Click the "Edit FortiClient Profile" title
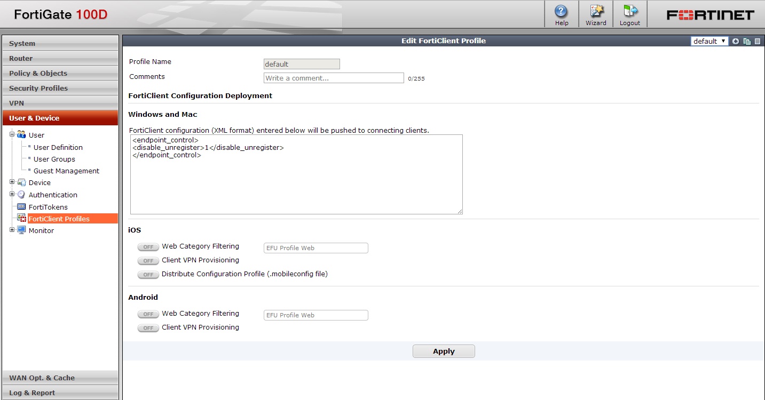Screen dimensions: 765x400 click(444, 41)
